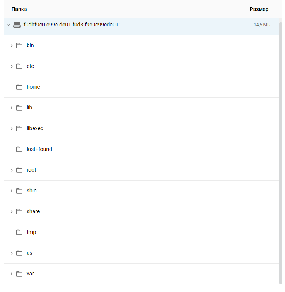Expand the etc folder

pyautogui.click(x=12, y=66)
